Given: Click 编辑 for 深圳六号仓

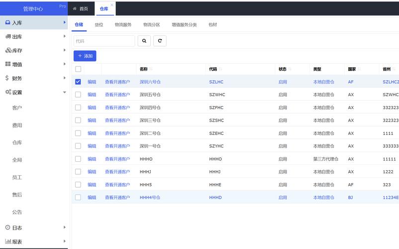Looking at the screenshot, I should 92,82.
